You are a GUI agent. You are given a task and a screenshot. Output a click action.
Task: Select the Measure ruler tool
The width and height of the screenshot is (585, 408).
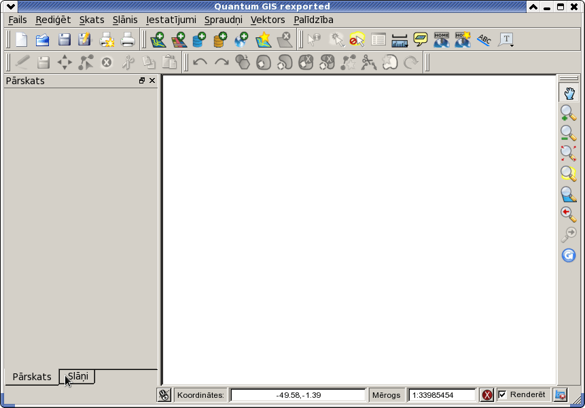pos(400,40)
